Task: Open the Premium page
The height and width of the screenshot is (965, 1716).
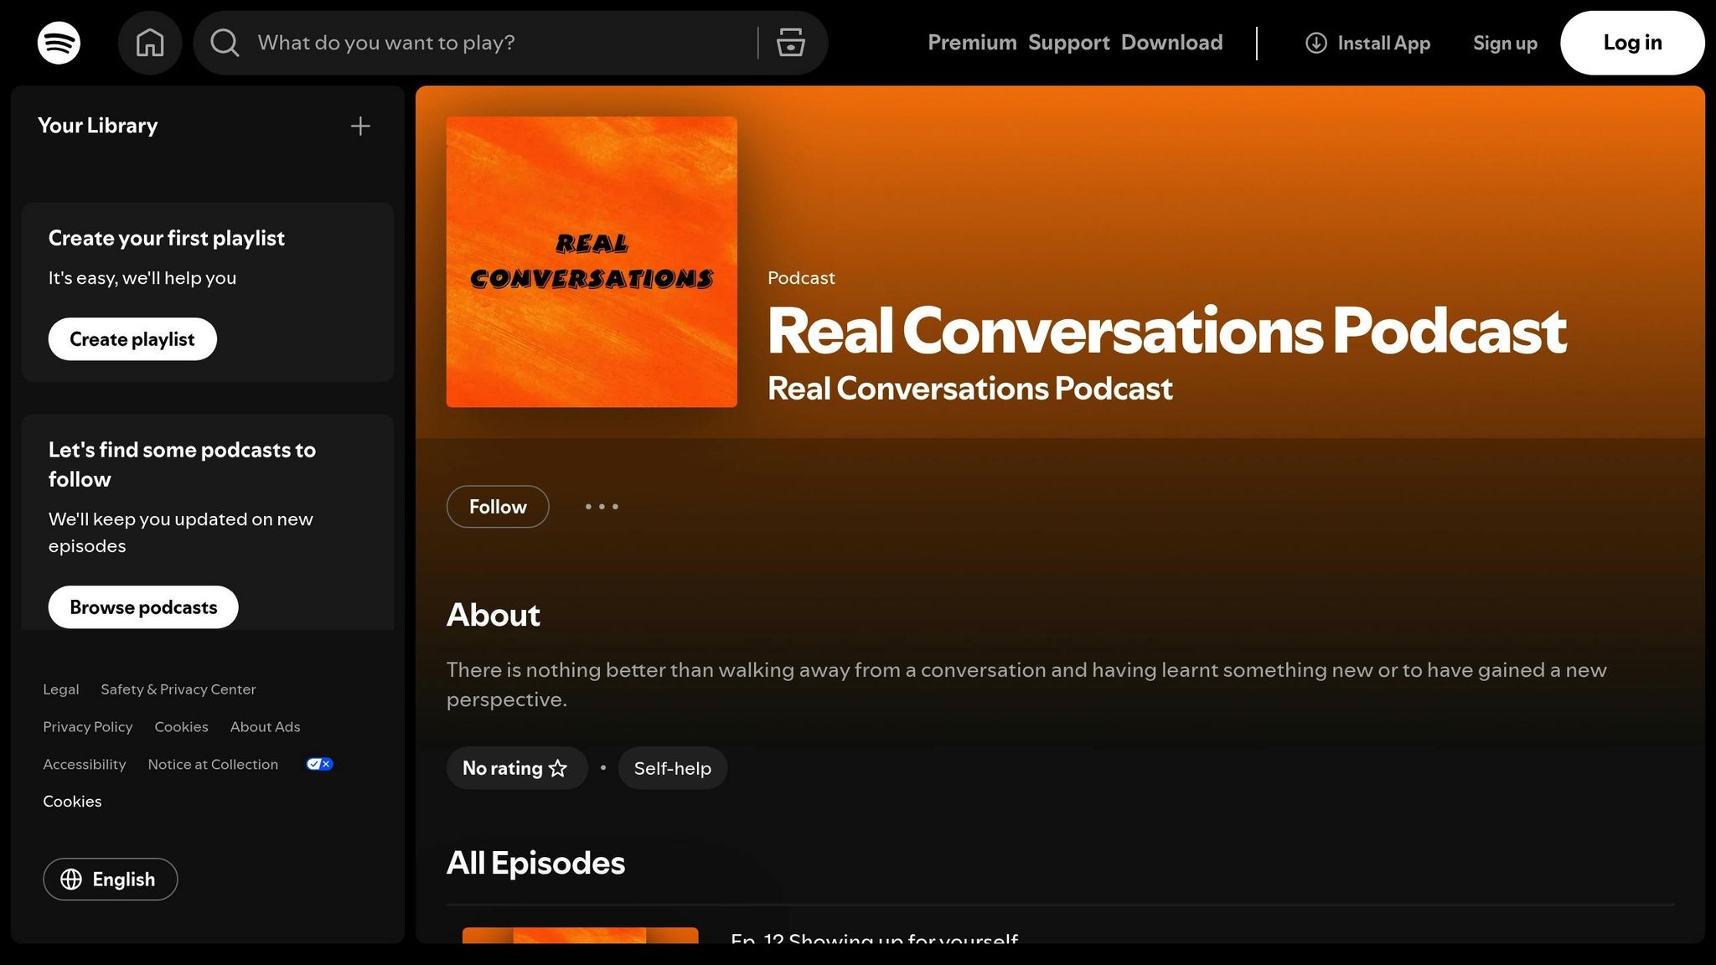Action: 972,42
